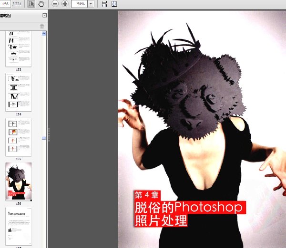Switch to fit-width scrolling page view
The image size is (286, 248).
click(x=104, y=4)
